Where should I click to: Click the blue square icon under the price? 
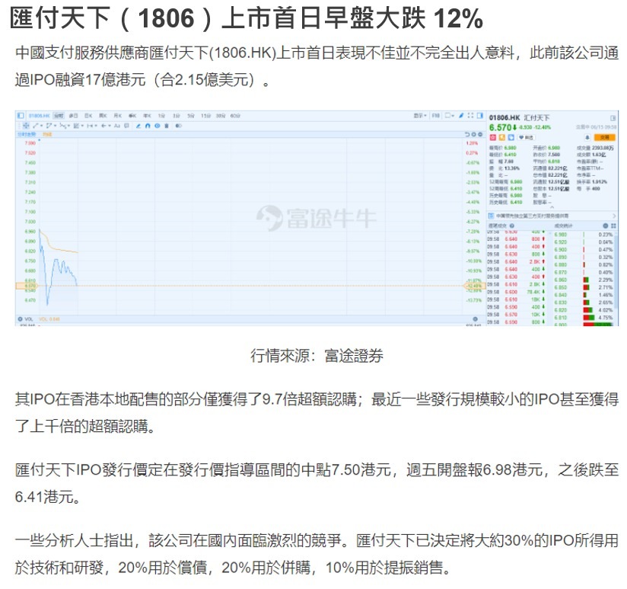[x=511, y=137]
